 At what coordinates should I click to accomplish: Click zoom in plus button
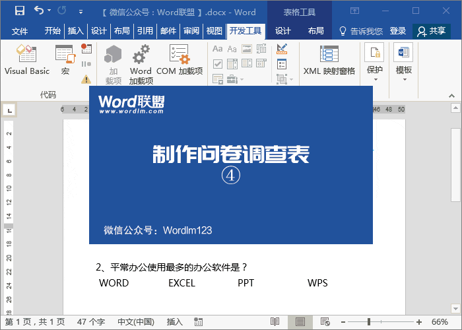tap(419, 322)
